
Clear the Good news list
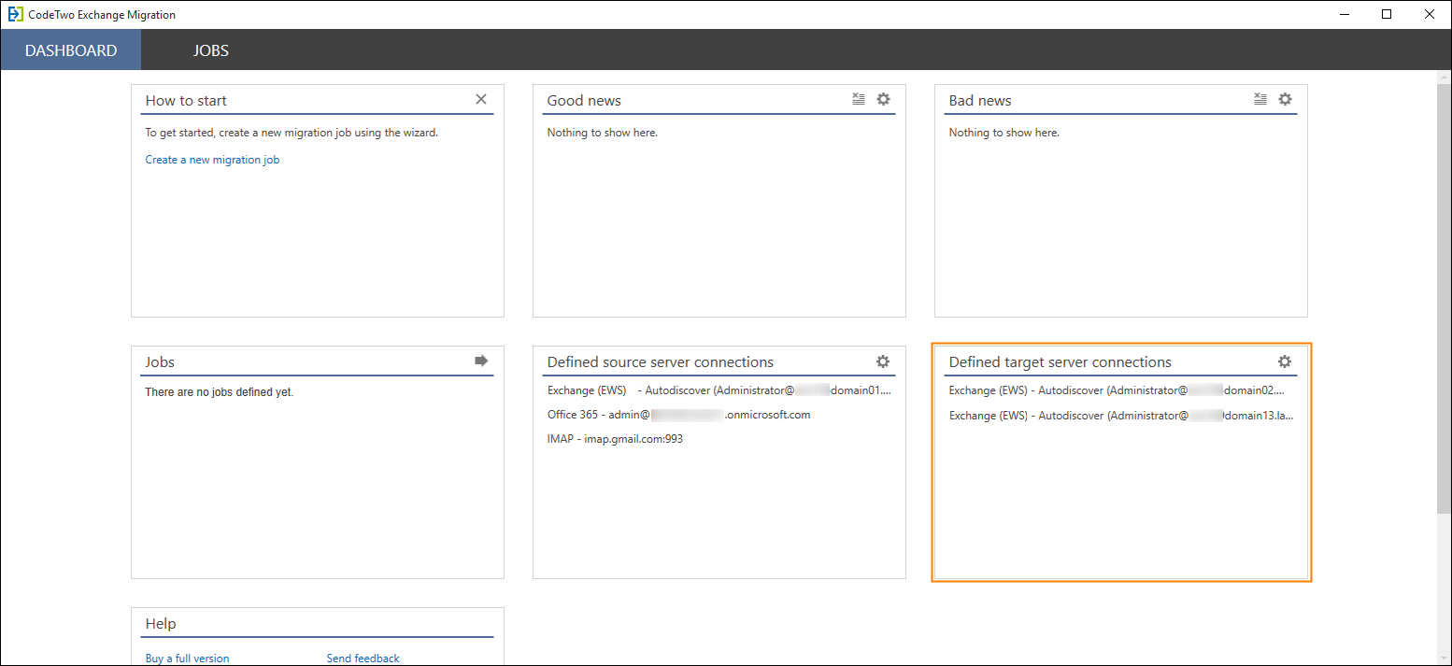click(859, 99)
